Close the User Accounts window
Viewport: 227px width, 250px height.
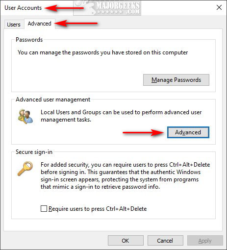click(219, 7)
